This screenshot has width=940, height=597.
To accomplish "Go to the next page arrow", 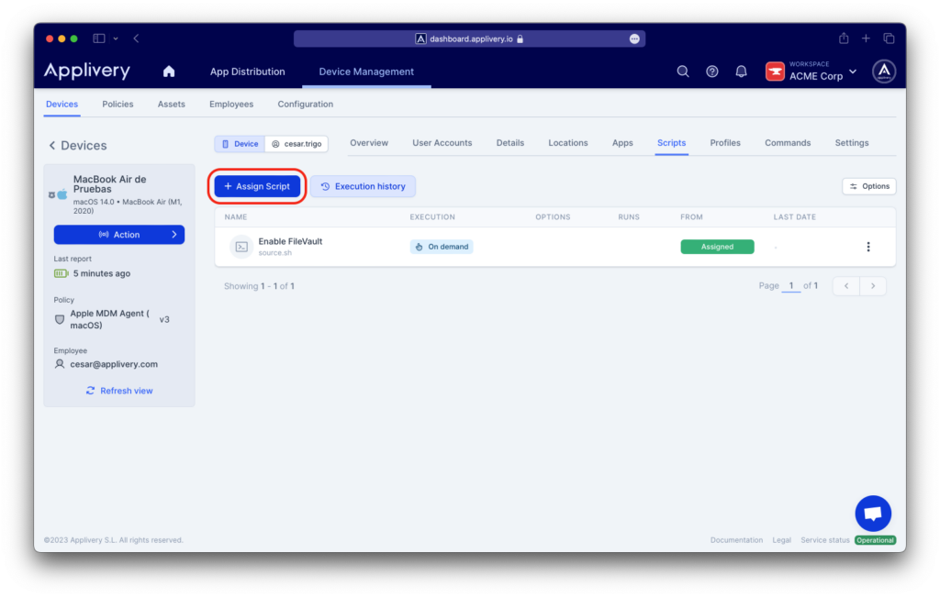I will 873,286.
